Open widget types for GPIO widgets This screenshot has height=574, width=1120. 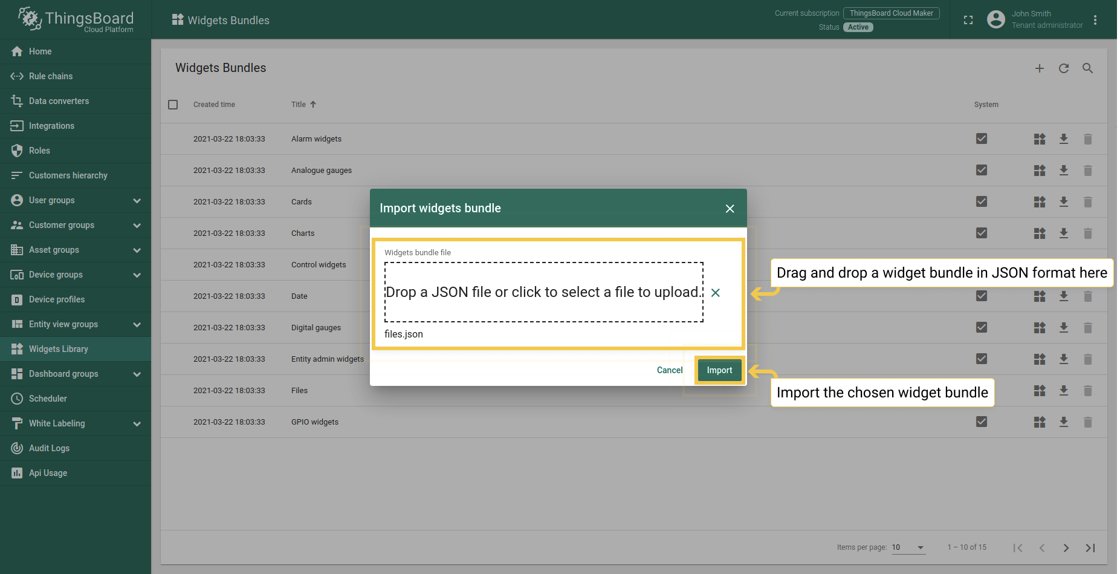tap(1040, 422)
